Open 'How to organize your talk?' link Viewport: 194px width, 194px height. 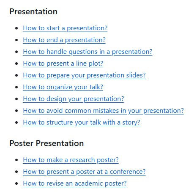coord(63,87)
